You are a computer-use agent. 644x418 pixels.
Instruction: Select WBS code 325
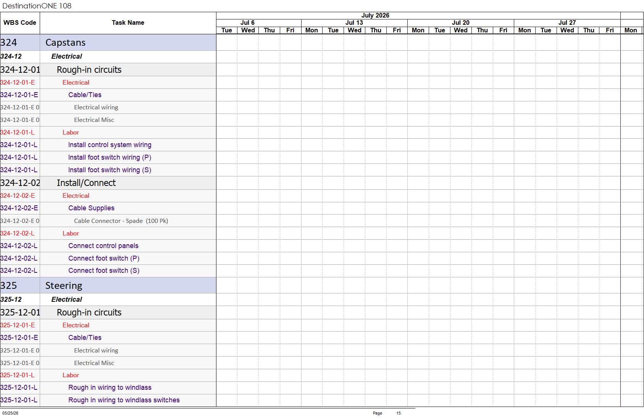pos(9,285)
